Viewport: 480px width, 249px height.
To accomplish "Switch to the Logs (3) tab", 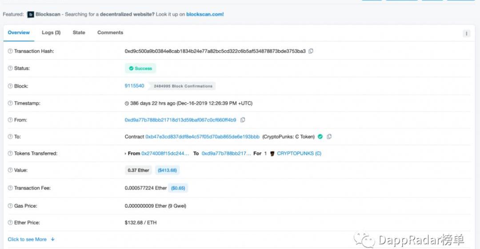I will [51, 32].
